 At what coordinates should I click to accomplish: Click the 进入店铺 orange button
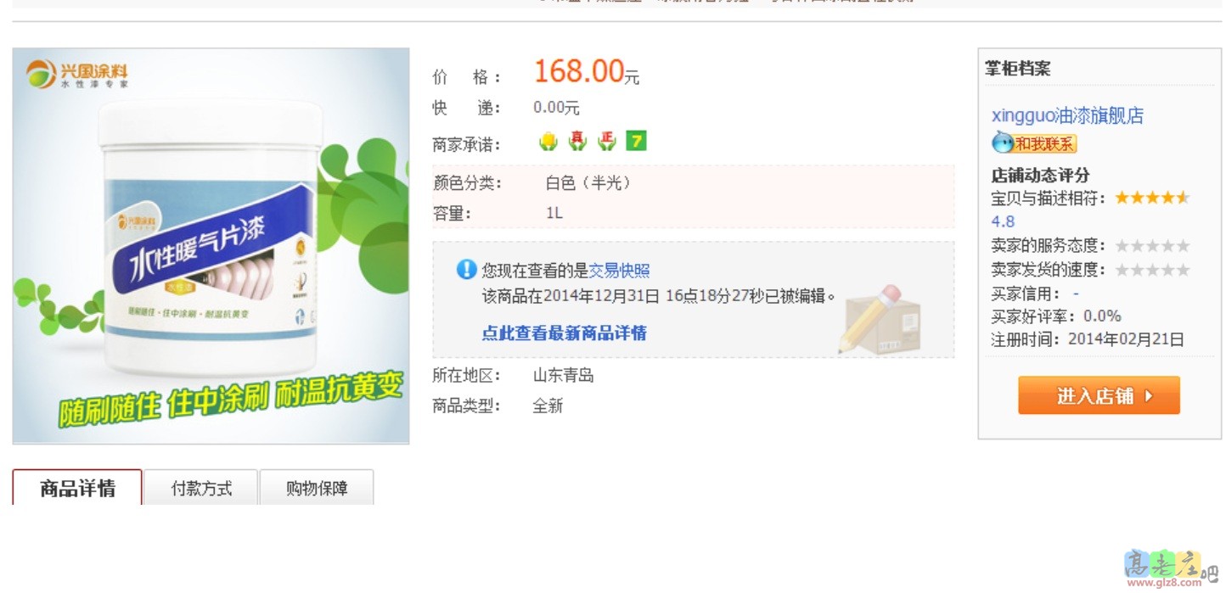point(1099,395)
